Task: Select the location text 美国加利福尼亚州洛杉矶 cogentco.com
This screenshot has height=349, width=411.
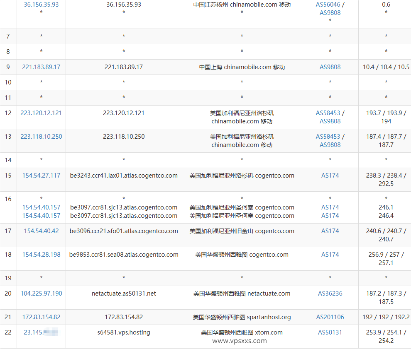Action: click(242, 176)
